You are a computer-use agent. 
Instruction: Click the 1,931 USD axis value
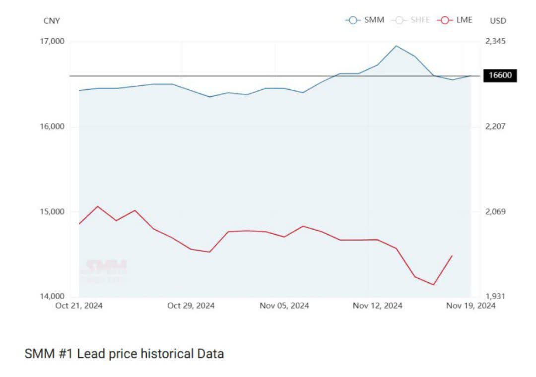pos(495,297)
